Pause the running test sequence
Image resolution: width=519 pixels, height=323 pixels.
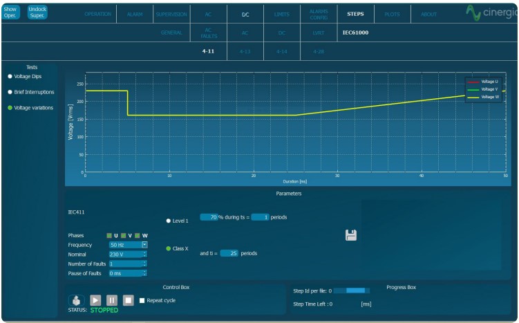click(x=111, y=300)
